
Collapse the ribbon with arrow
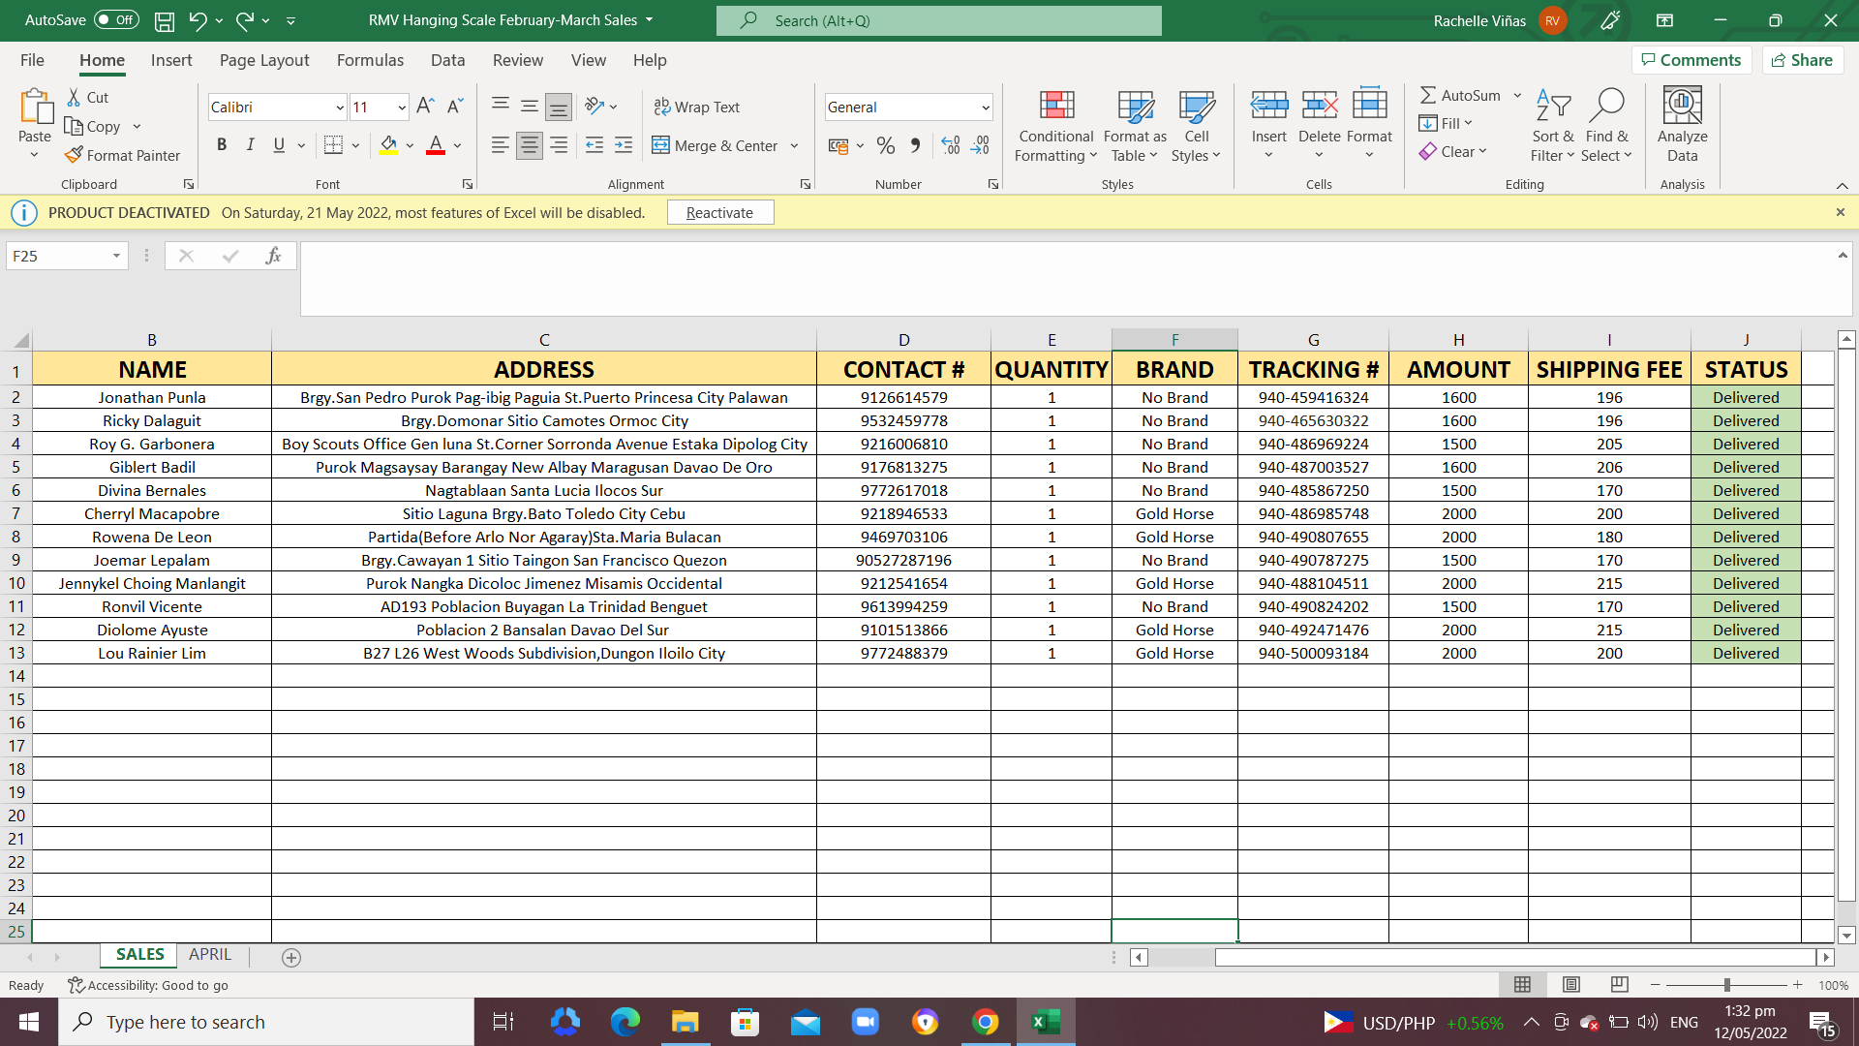1842,185
